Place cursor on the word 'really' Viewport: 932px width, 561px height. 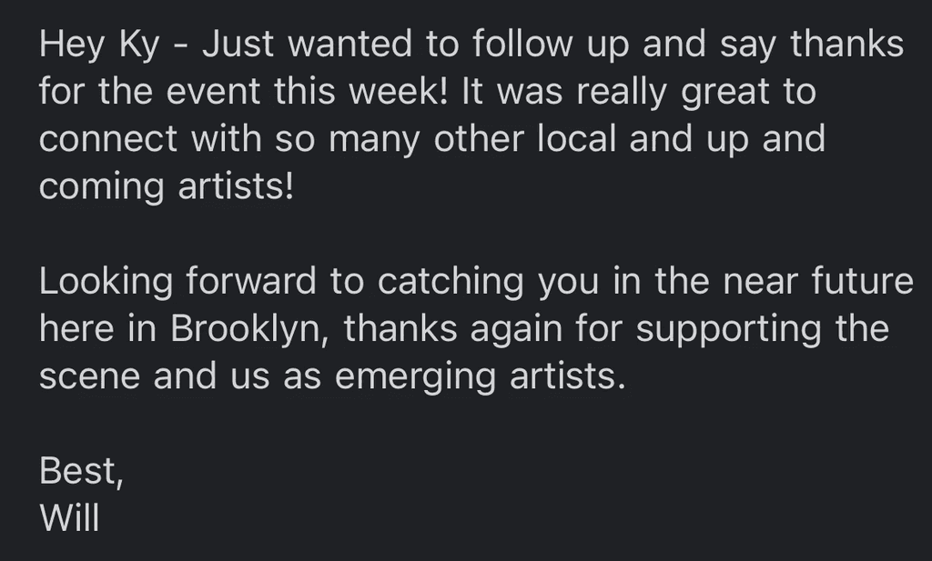pos(622,94)
